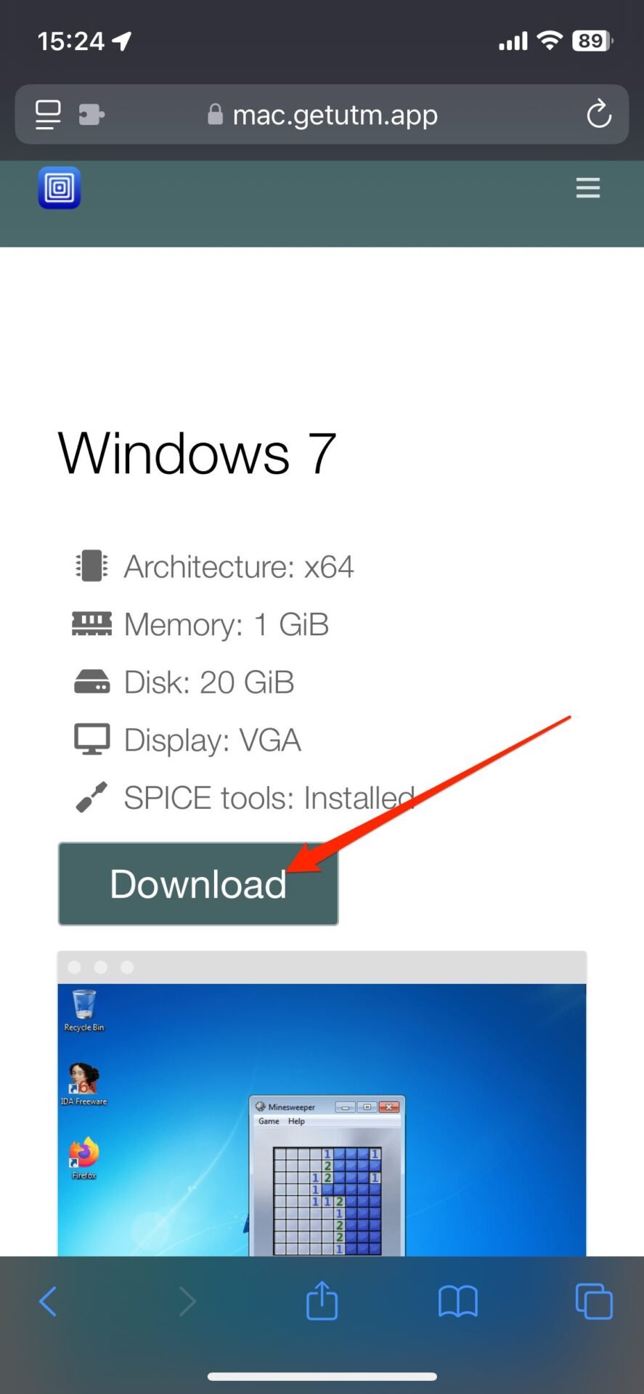Tap the UTM logo icon
Screen dimensions: 644x1394
[60, 188]
